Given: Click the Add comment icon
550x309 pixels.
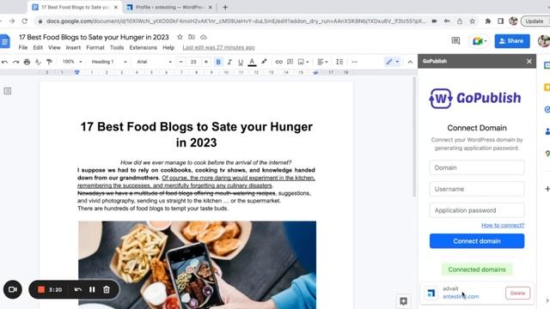Looking at the screenshot, I should 290,62.
